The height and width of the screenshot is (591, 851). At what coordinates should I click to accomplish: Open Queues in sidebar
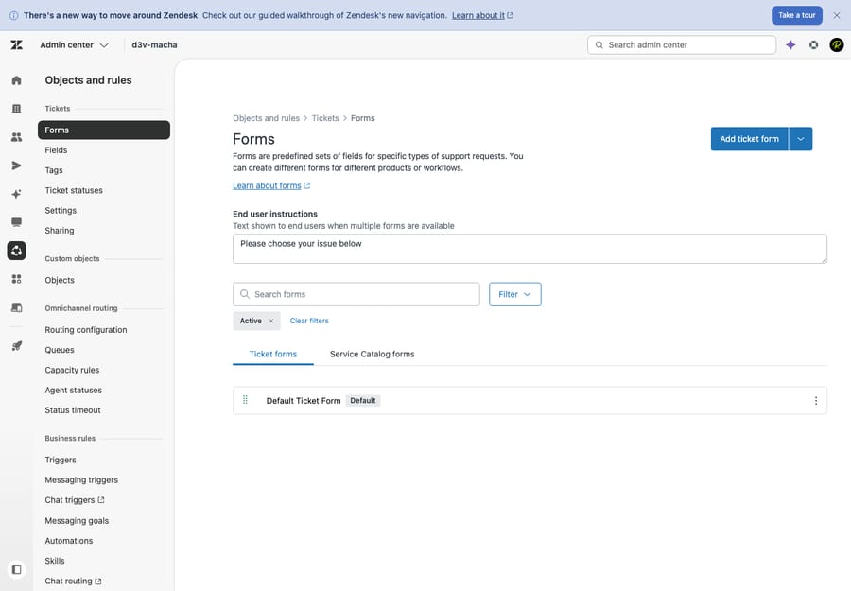pyautogui.click(x=60, y=350)
